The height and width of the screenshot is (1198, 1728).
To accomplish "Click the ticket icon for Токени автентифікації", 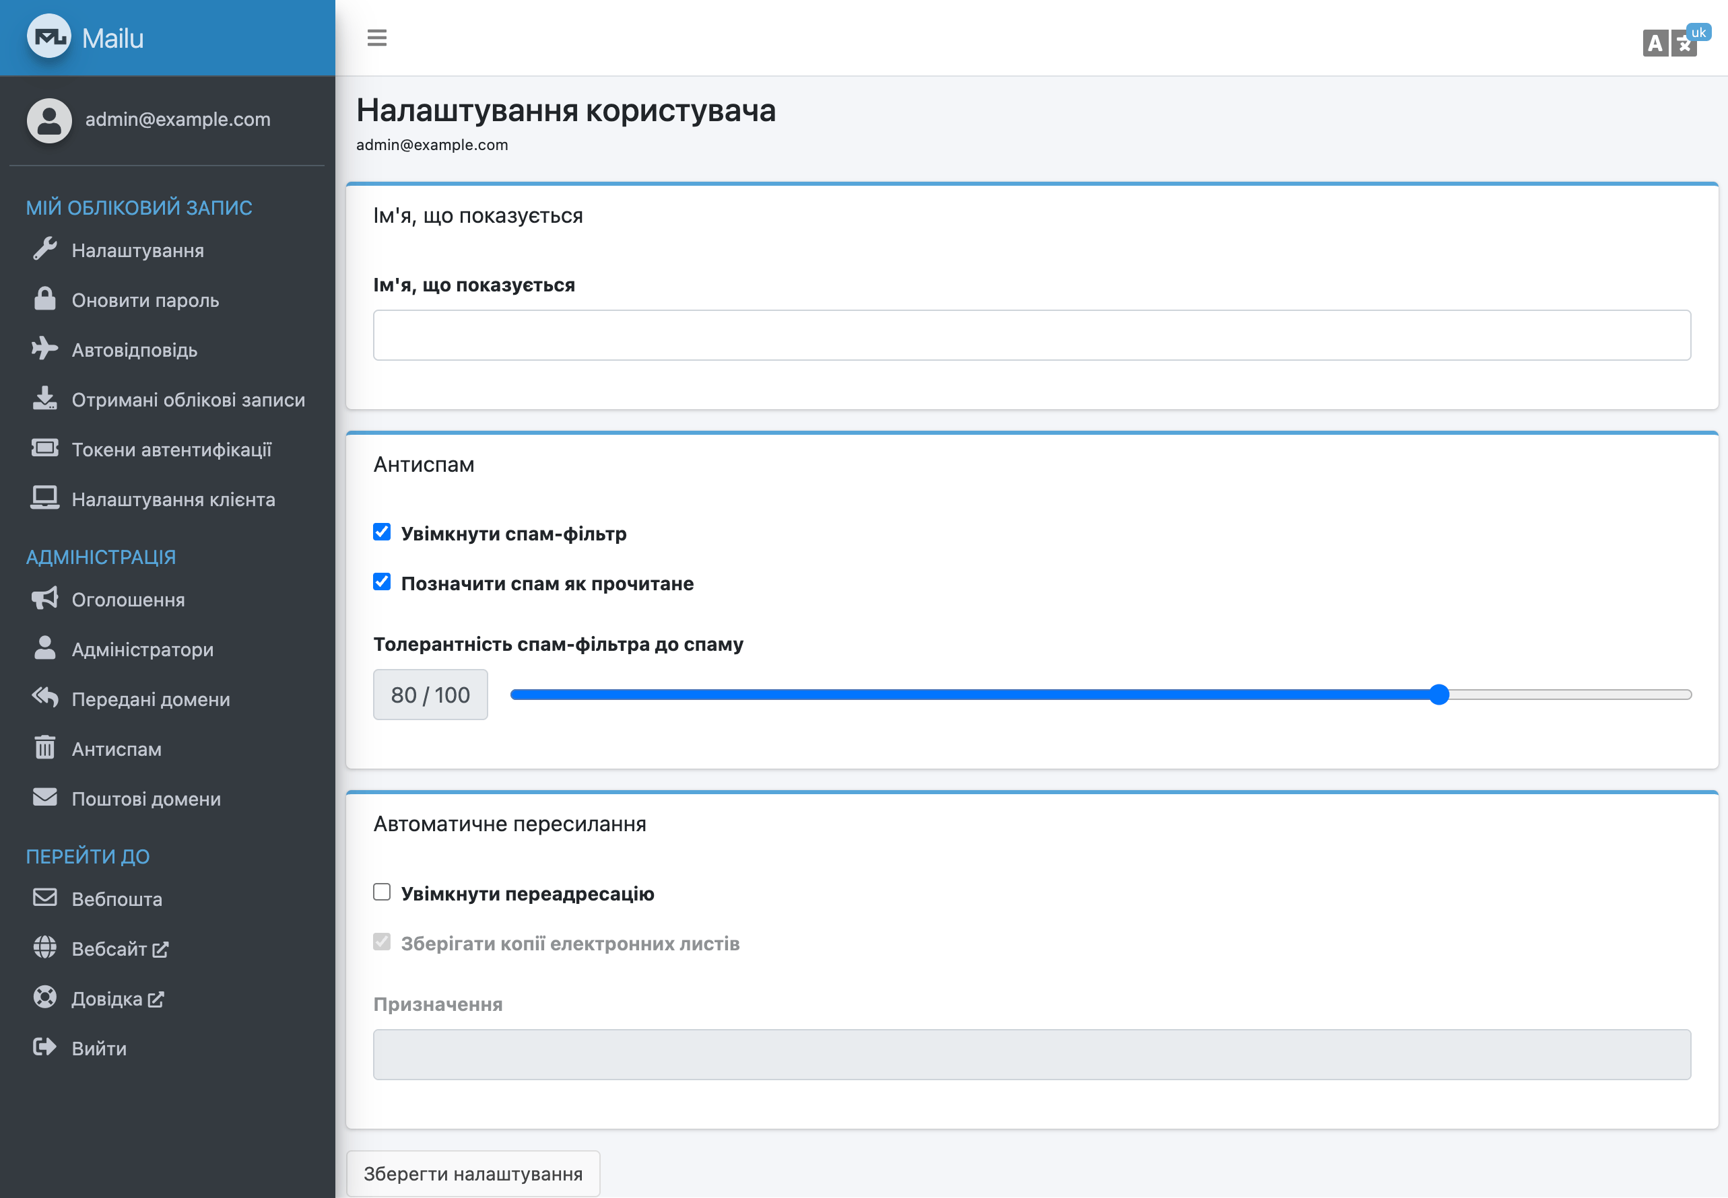I will [x=45, y=448].
